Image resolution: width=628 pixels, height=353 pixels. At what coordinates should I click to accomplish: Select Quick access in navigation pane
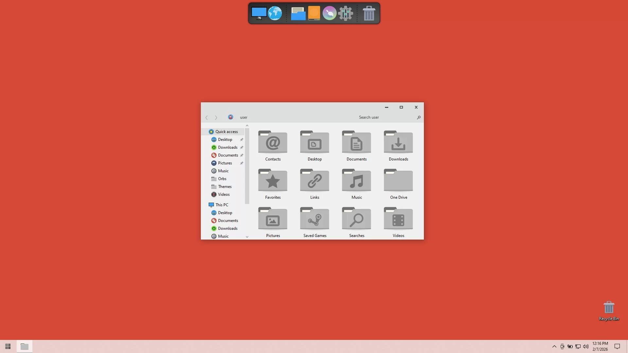coord(226,132)
